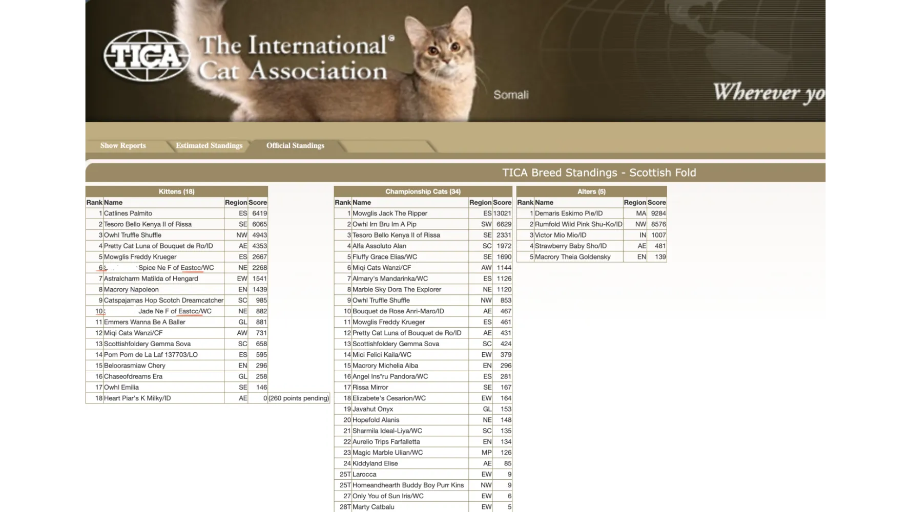This screenshot has height=512, width=911.
Task: Select Mici Felici Kaila/WC row
Action: (423, 355)
